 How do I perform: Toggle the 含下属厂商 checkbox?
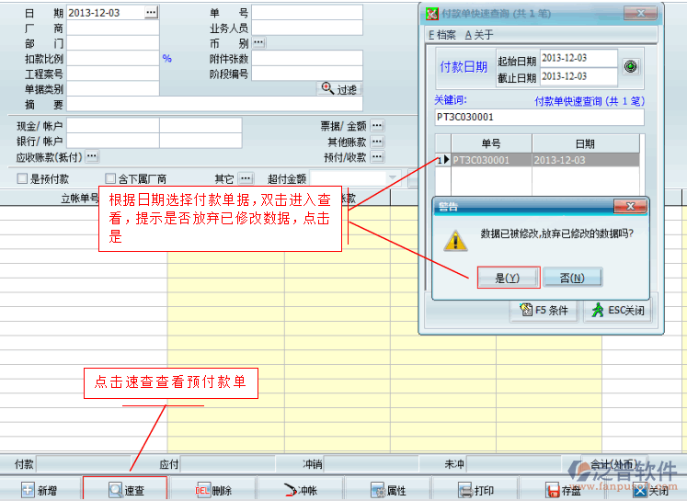click(x=110, y=179)
